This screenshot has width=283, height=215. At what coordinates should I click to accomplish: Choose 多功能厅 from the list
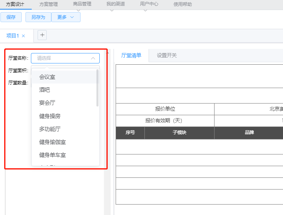pos(50,129)
